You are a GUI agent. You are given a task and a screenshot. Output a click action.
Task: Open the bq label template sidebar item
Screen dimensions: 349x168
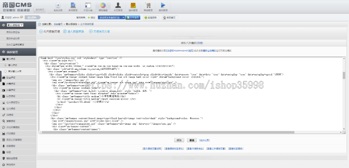point(18,96)
